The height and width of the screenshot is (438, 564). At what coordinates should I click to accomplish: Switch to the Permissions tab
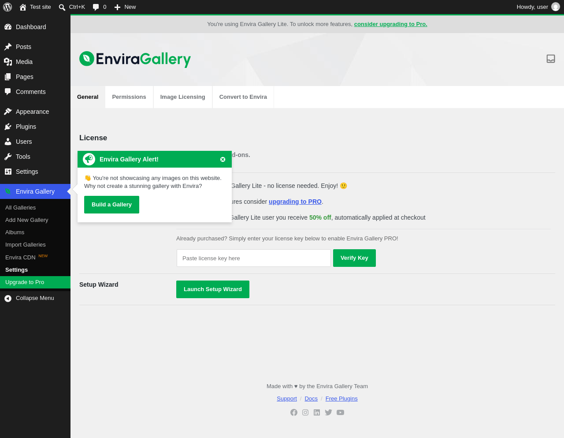tap(129, 97)
